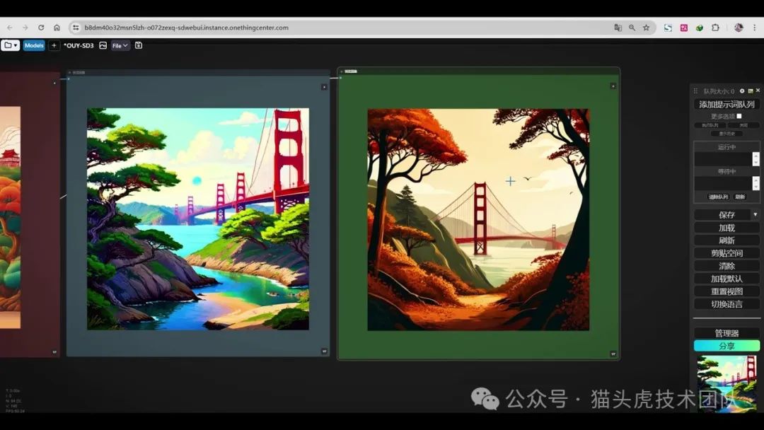Click the 重置视图 button

point(727,291)
